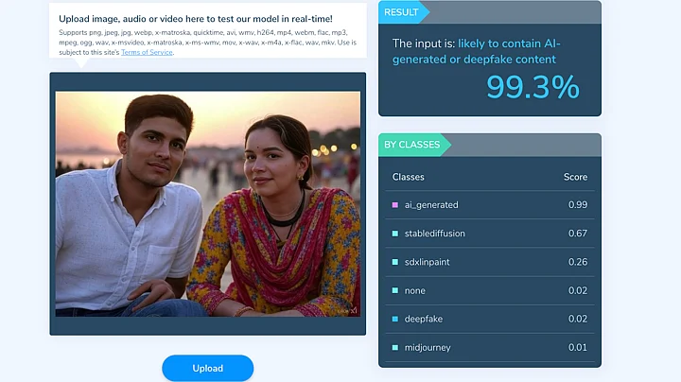The image size is (681, 382).
Task: Open the Terms of Service link
Action: tap(147, 52)
